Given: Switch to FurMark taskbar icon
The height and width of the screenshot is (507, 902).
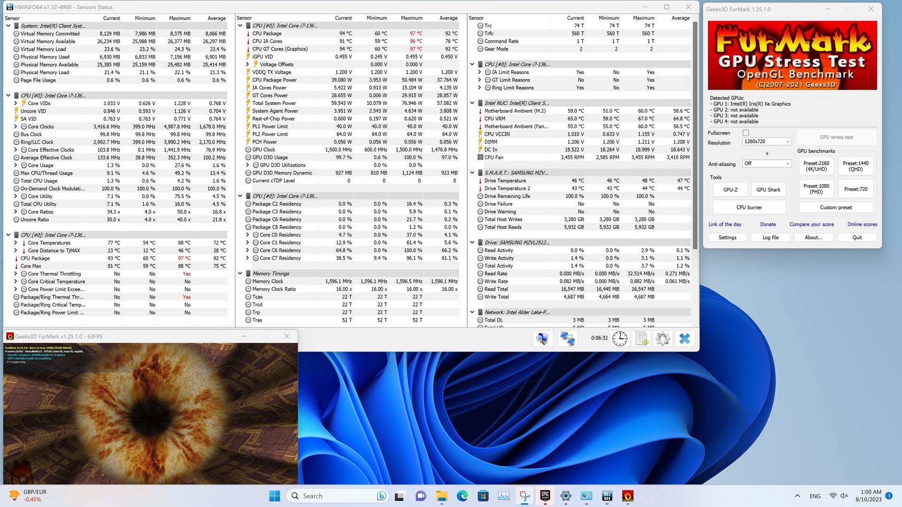Looking at the screenshot, I should (x=628, y=496).
